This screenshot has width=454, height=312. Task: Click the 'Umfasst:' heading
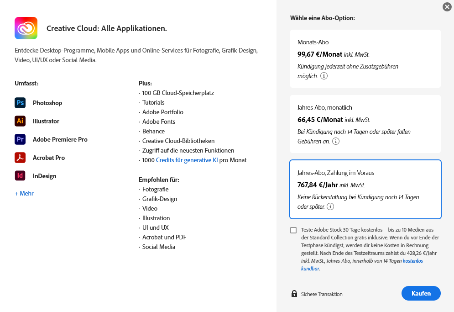click(x=26, y=83)
